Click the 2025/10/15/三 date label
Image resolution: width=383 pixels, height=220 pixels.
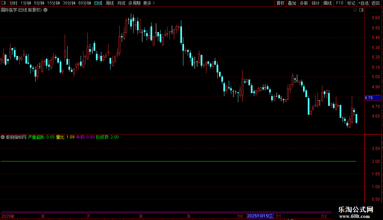[260, 216]
